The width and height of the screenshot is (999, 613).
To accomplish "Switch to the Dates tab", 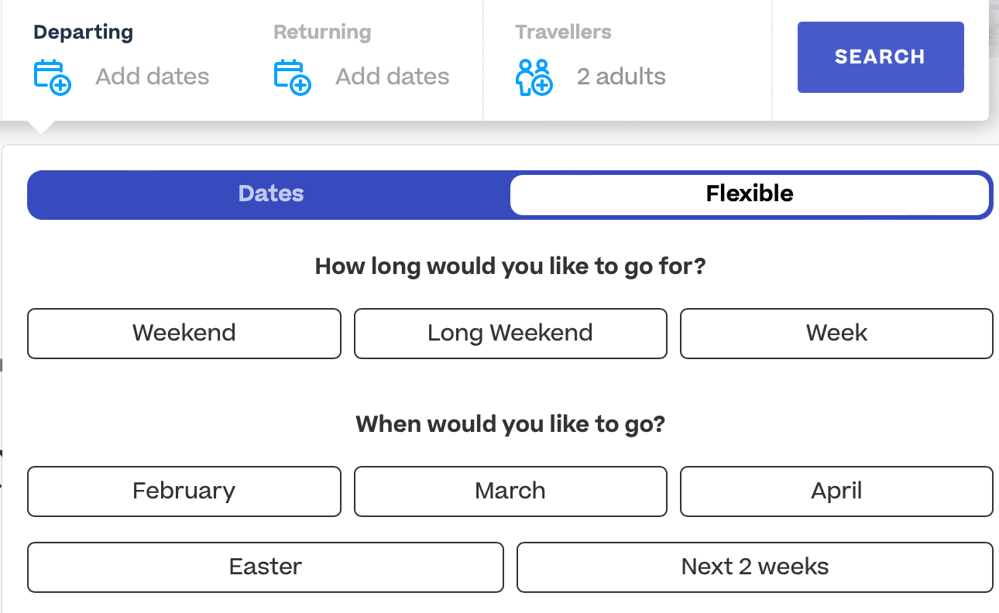I will (x=270, y=193).
